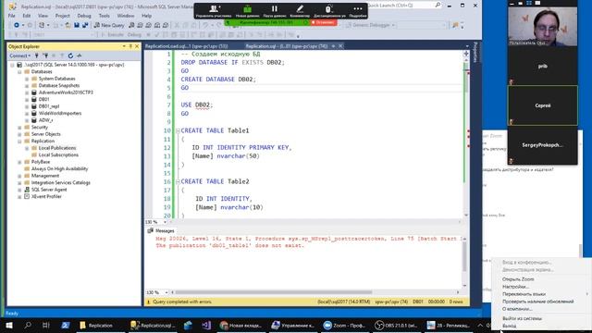Select the Messages results tab
Screen dimensions: 592x333
pos(161,230)
